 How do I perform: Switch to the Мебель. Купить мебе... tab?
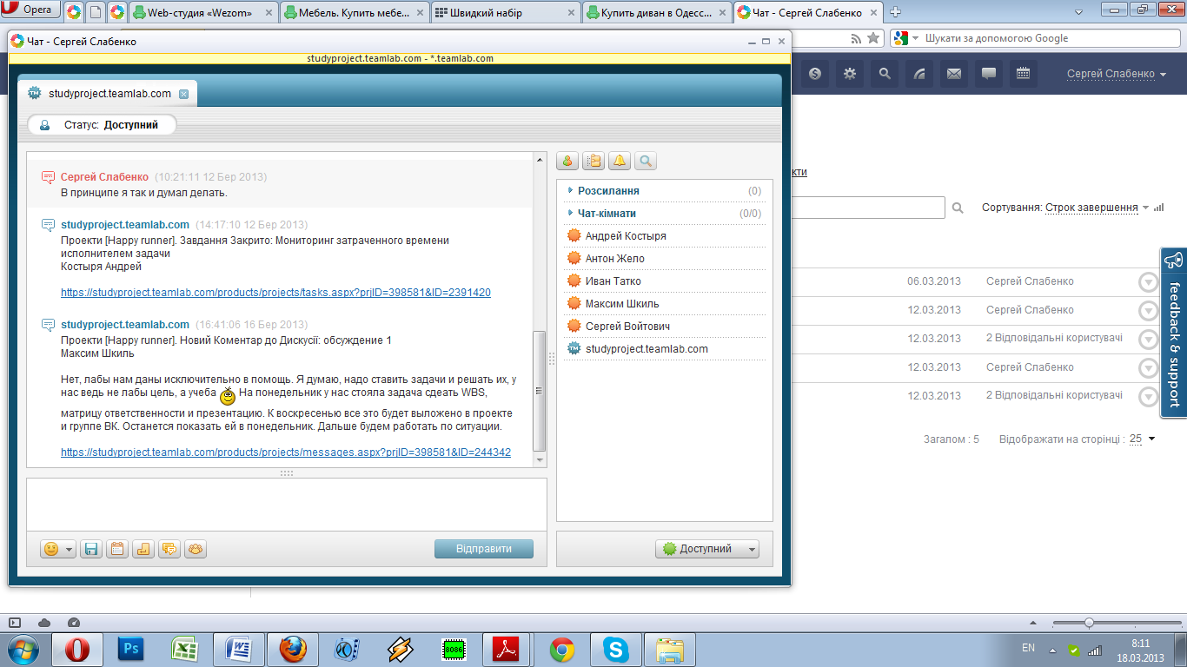tap(355, 12)
